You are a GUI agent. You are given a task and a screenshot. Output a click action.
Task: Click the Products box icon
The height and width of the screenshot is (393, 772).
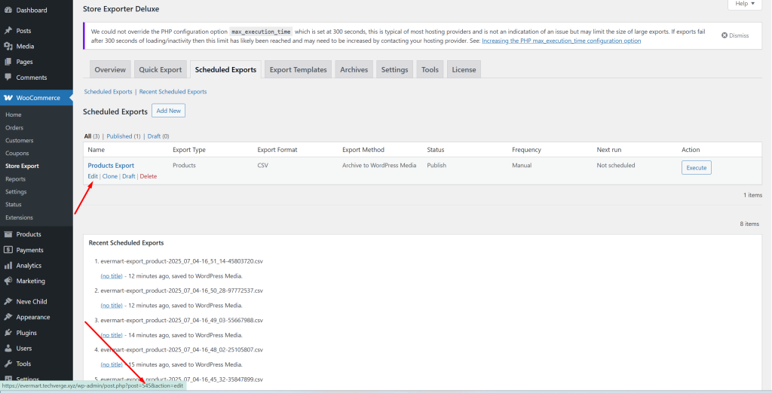pos(8,234)
